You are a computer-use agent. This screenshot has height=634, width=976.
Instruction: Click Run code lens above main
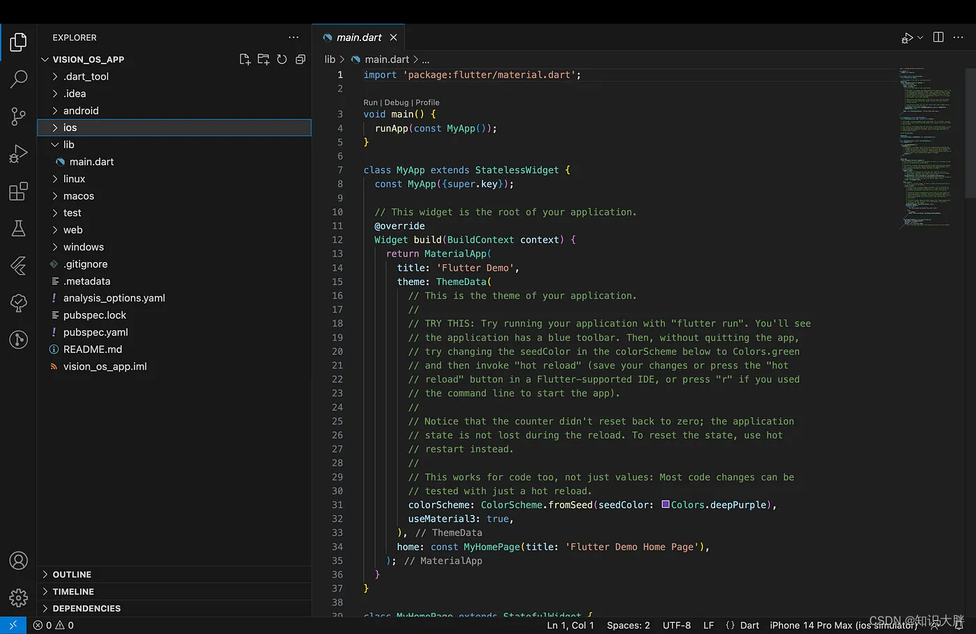[370, 103]
